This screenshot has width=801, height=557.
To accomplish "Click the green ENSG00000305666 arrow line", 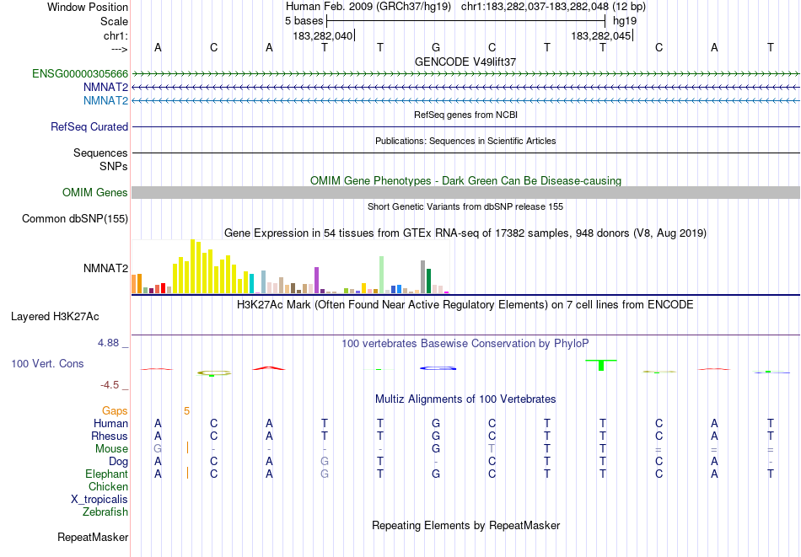I will [466, 74].
